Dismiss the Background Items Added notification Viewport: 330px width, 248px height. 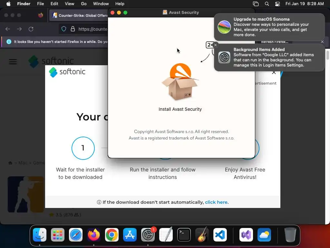(x=215, y=45)
